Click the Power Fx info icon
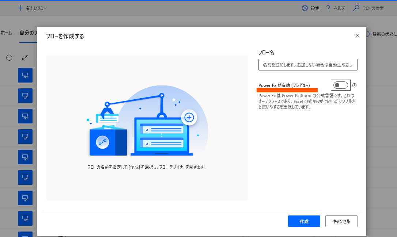Screen dimensions: 397x237 pos(354,85)
